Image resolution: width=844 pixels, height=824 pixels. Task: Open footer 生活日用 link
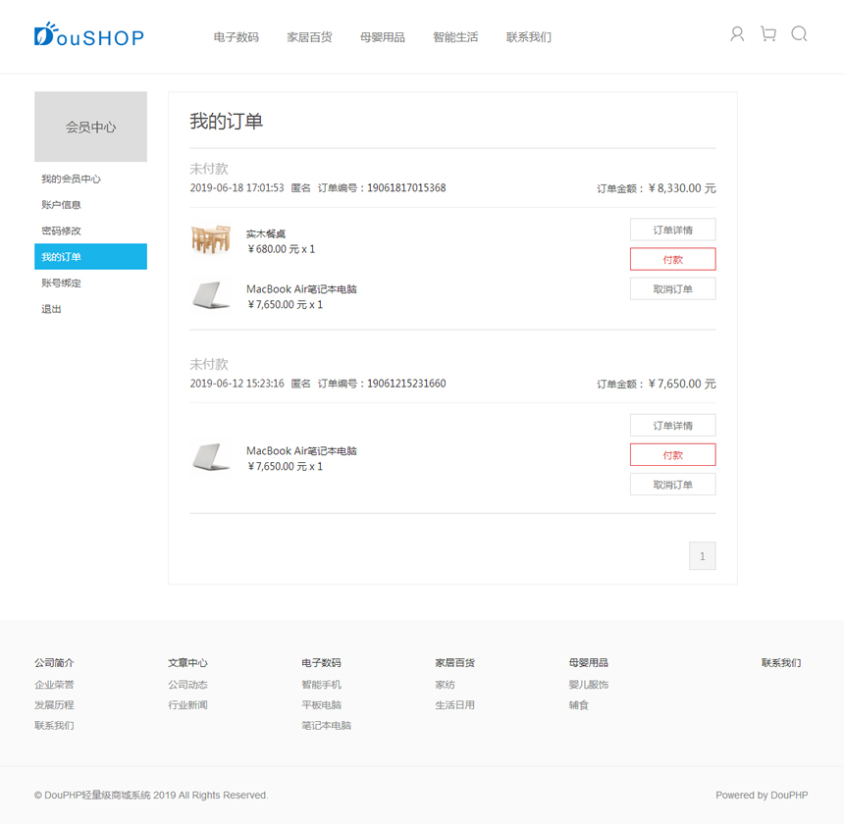pyautogui.click(x=454, y=705)
